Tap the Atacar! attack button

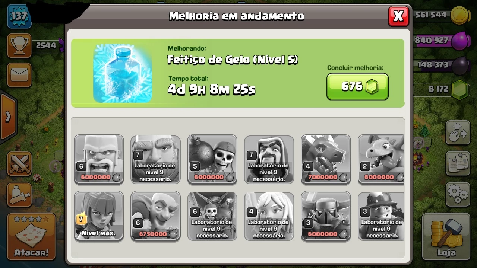tap(31, 237)
